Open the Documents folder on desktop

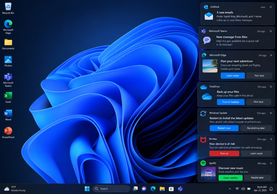tap(8, 44)
